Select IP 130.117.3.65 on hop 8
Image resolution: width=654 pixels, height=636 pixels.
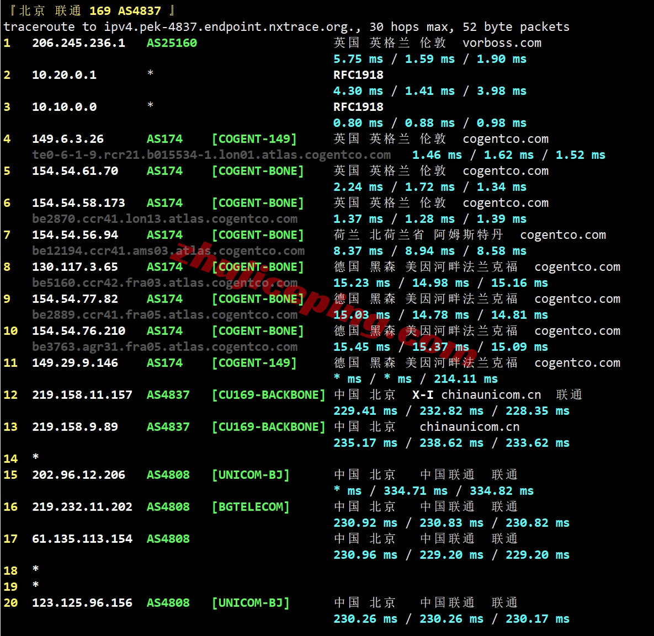[75, 267]
